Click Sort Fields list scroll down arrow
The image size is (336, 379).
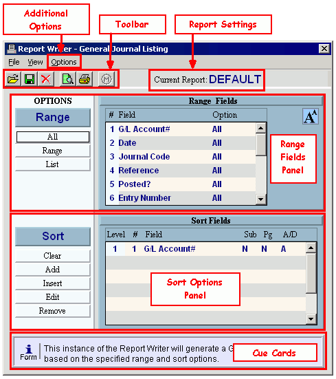(x=311, y=319)
